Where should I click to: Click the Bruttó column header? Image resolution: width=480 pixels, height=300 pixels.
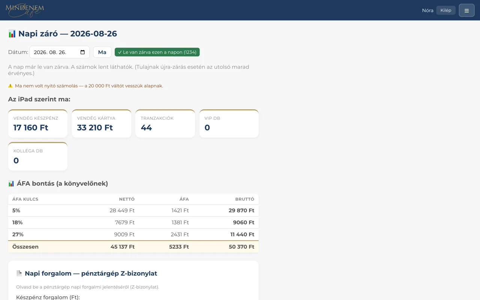pos(244,199)
